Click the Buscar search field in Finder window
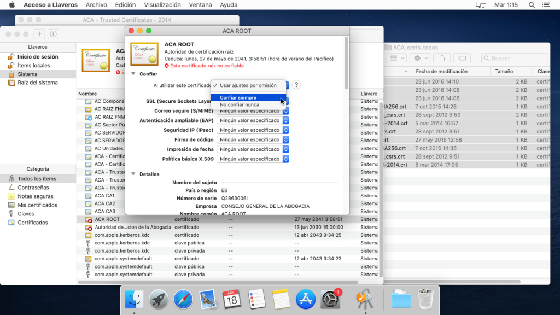560x315 pixels. pyautogui.click(x=514, y=58)
